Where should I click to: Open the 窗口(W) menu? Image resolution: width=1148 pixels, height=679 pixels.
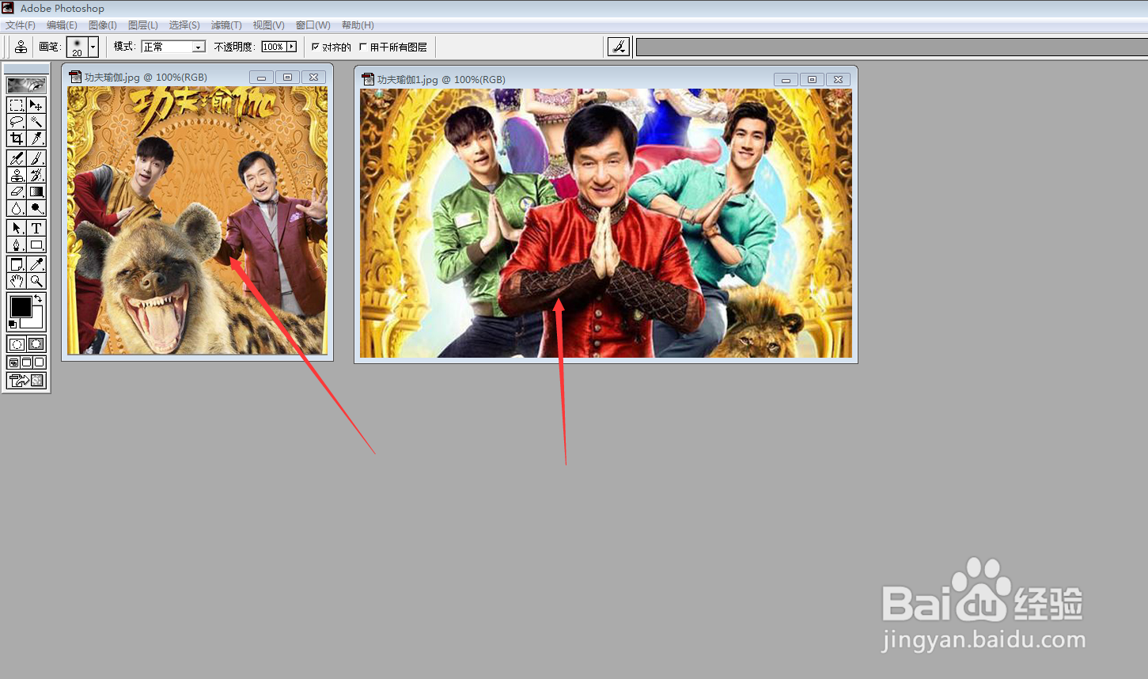tap(313, 25)
